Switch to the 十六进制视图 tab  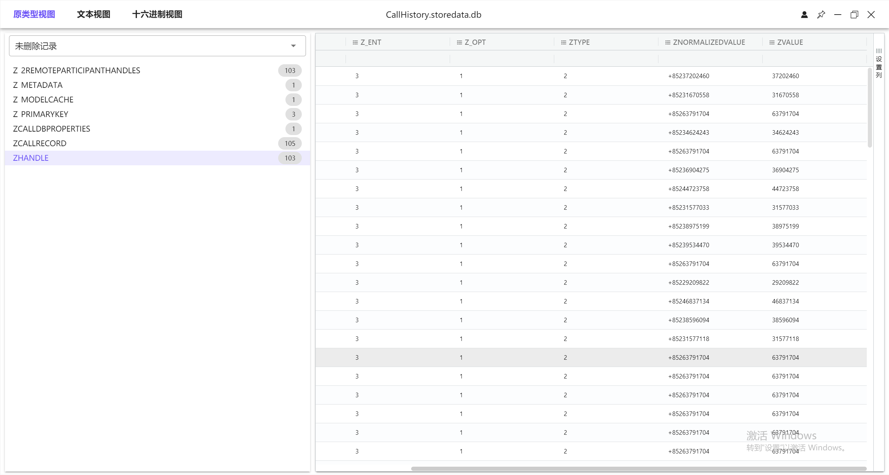point(157,14)
